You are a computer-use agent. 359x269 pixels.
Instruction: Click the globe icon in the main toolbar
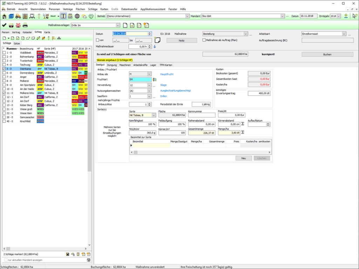click(76, 16)
